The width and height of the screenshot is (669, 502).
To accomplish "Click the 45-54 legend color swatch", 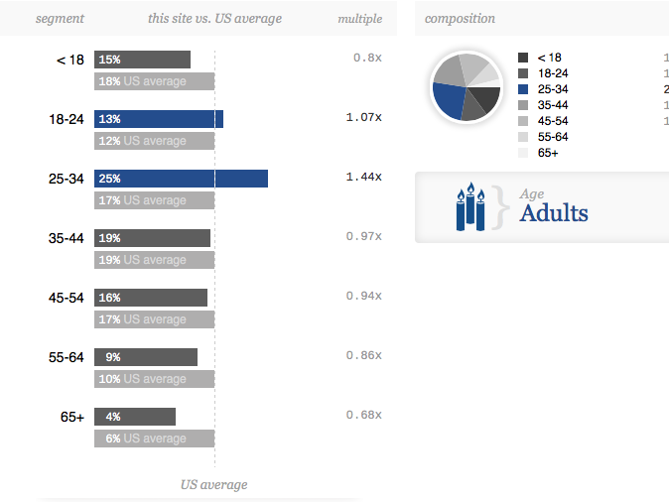I will (x=523, y=121).
